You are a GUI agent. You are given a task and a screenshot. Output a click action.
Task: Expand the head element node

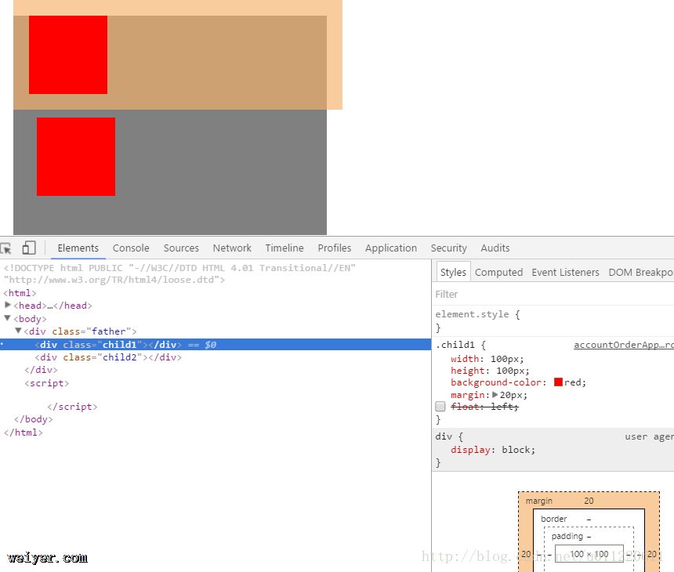coord(8,305)
